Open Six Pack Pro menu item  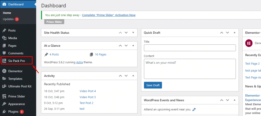pyautogui.click(x=17, y=61)
